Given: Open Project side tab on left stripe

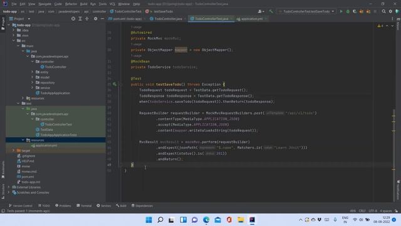Looking at the screenshot, I should pyautogui.click(x=3, y=23).
